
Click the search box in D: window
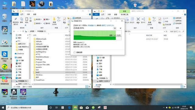tap(177, 31)
